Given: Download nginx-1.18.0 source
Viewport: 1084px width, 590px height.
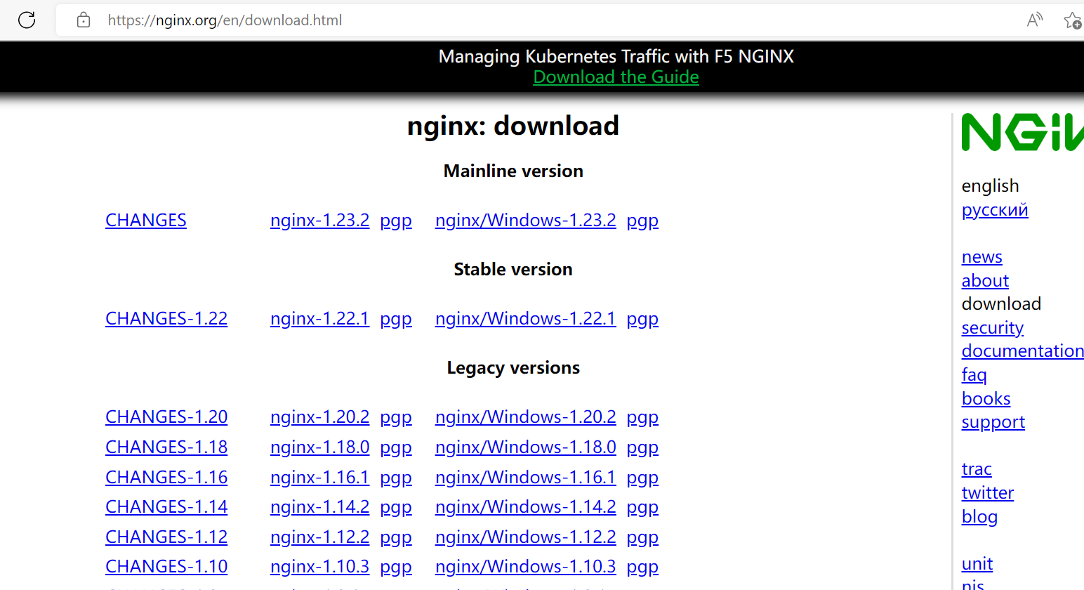Looking at the screenshot, I should [x=319, y=447].
